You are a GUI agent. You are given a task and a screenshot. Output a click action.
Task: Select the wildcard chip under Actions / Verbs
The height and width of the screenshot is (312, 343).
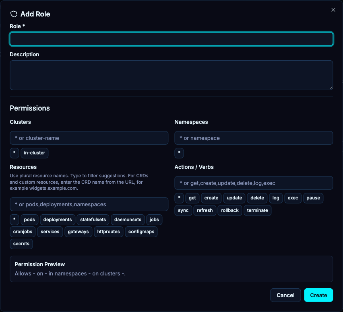coord(179,198)
